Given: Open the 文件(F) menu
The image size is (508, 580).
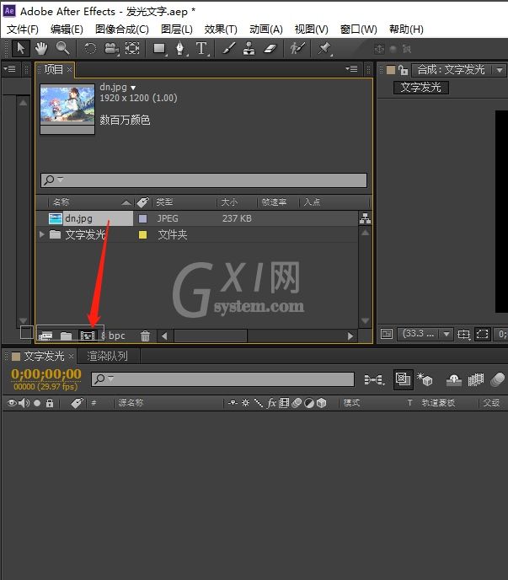Looking at the screenshot, I should [x=23, y=30].
